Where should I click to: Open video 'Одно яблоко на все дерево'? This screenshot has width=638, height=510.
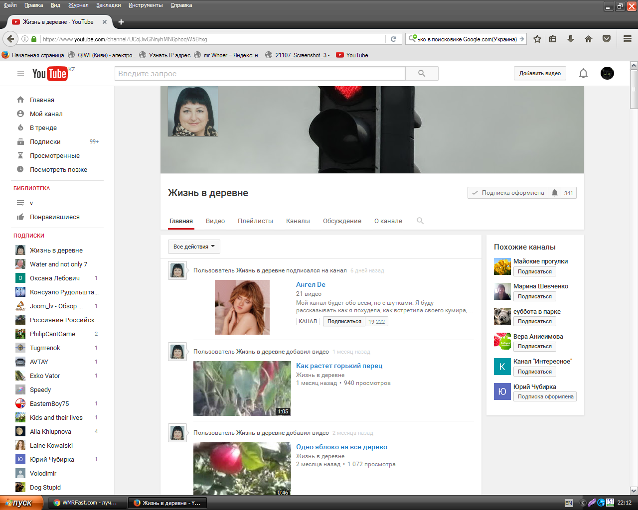pos(341,447)
